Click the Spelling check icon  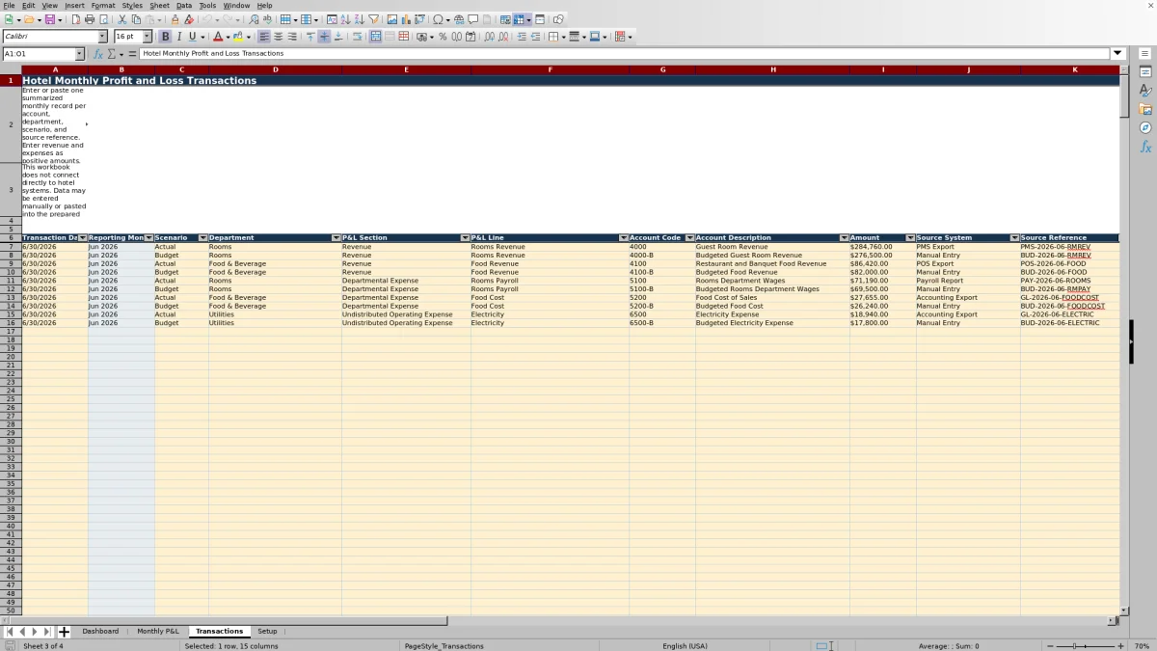coord(267,19)
